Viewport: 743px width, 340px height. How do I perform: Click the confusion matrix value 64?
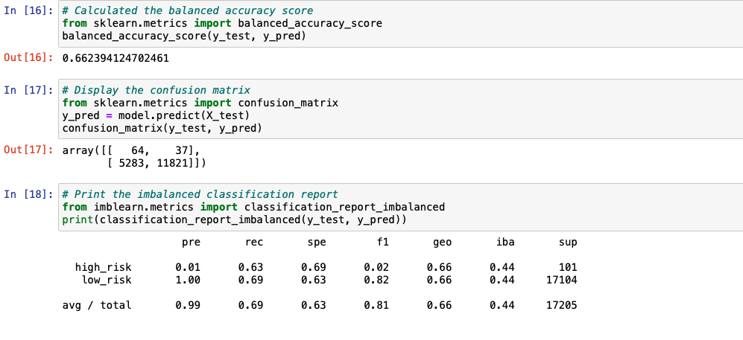click(x=137, y=150)
